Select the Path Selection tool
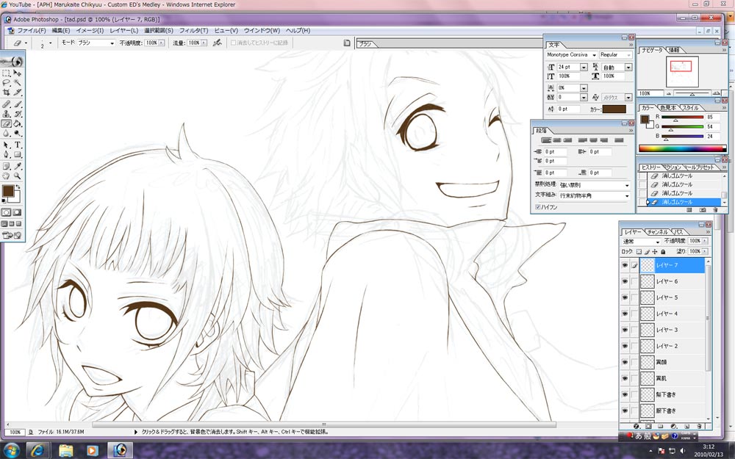Viewport: 735px width, 459px height. pos(6,145)
